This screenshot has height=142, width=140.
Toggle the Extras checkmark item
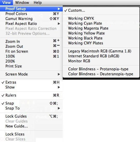[x=31, y=82]
